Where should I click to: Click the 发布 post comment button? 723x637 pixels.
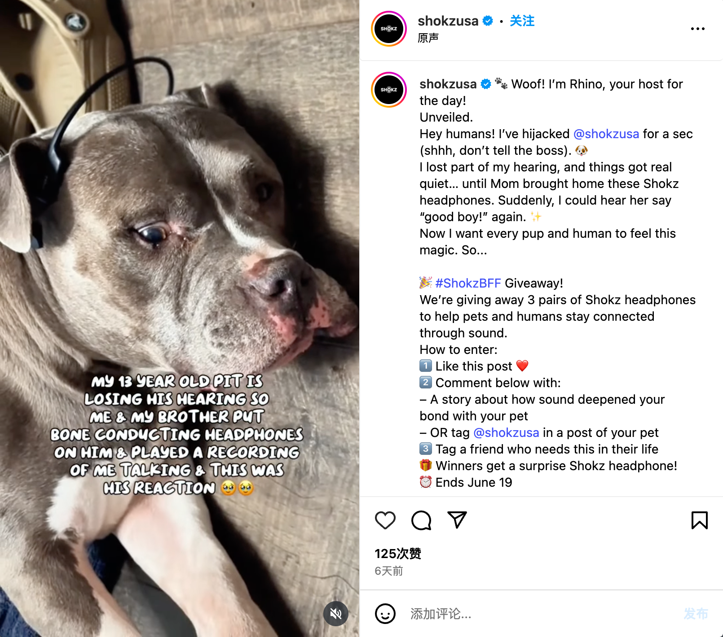696,613
